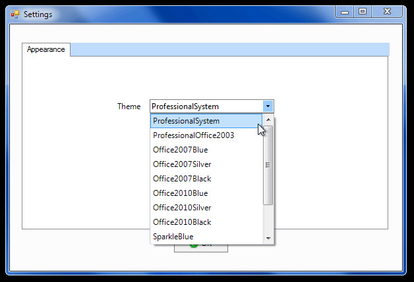Pick Office2010Silver from the dropdown
Image resolution: width=414 pixels, height=282 pixels.
(x=206, y=208)
